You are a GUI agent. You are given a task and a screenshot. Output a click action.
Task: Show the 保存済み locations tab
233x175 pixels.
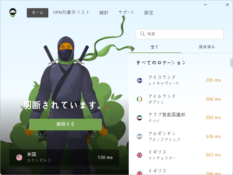(x=206, y=47)
